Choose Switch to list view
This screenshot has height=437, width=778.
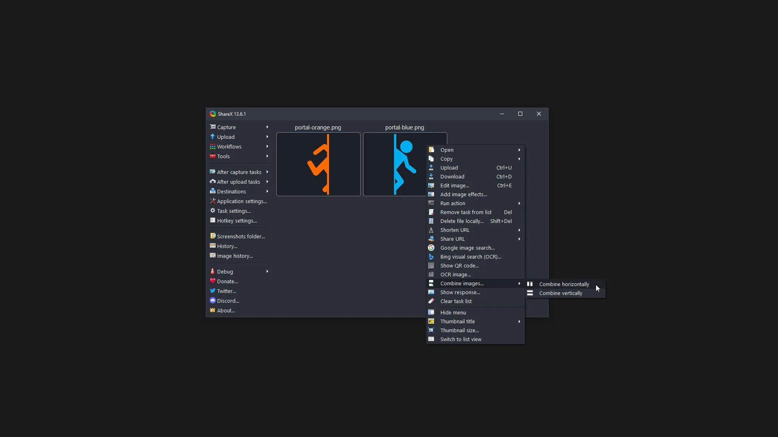click(x=475, y=339)
